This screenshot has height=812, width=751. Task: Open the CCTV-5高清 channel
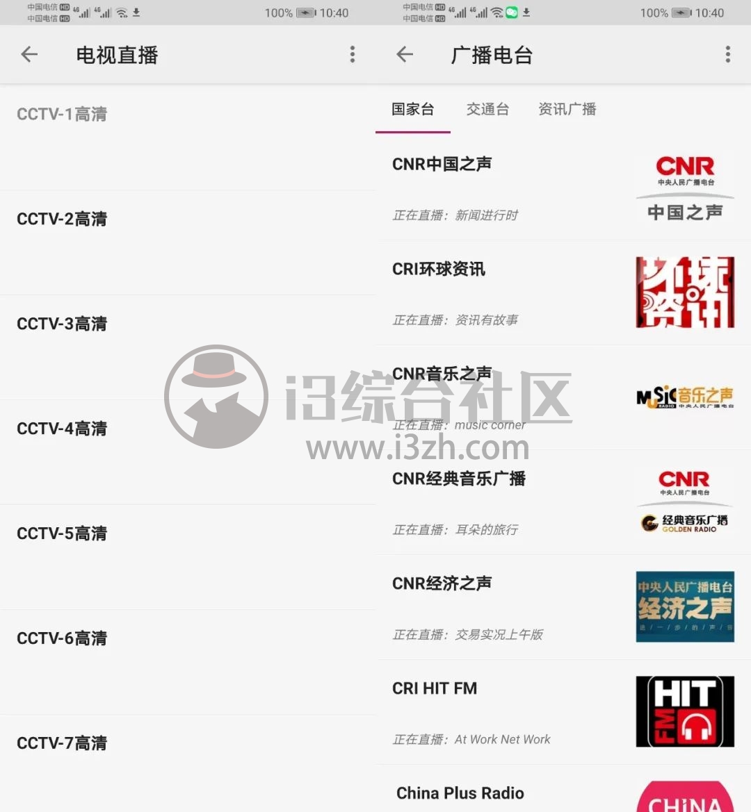[188, 557]
